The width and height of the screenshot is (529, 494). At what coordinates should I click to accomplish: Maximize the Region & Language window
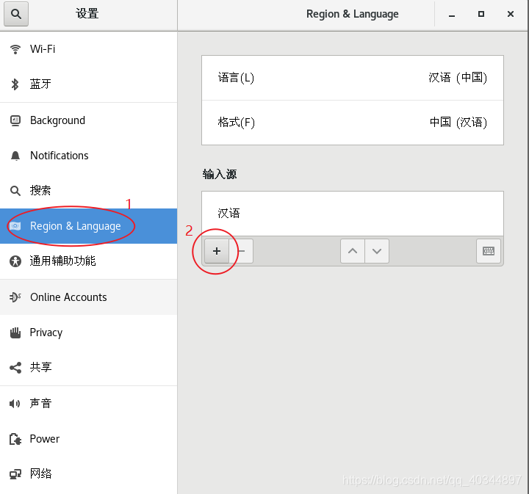coord(481,14)
